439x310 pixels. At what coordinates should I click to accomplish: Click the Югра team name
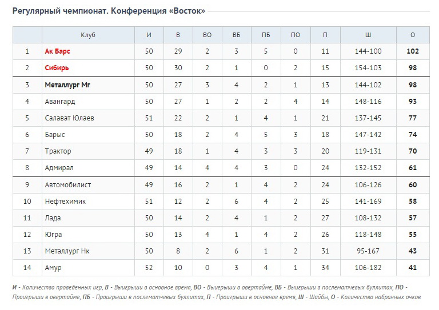[x=53, y=234]
